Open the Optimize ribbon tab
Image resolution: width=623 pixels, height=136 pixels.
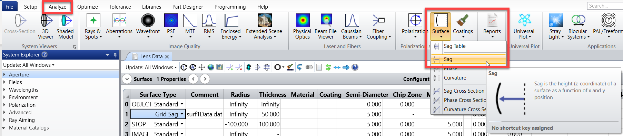tap(87, 7)
